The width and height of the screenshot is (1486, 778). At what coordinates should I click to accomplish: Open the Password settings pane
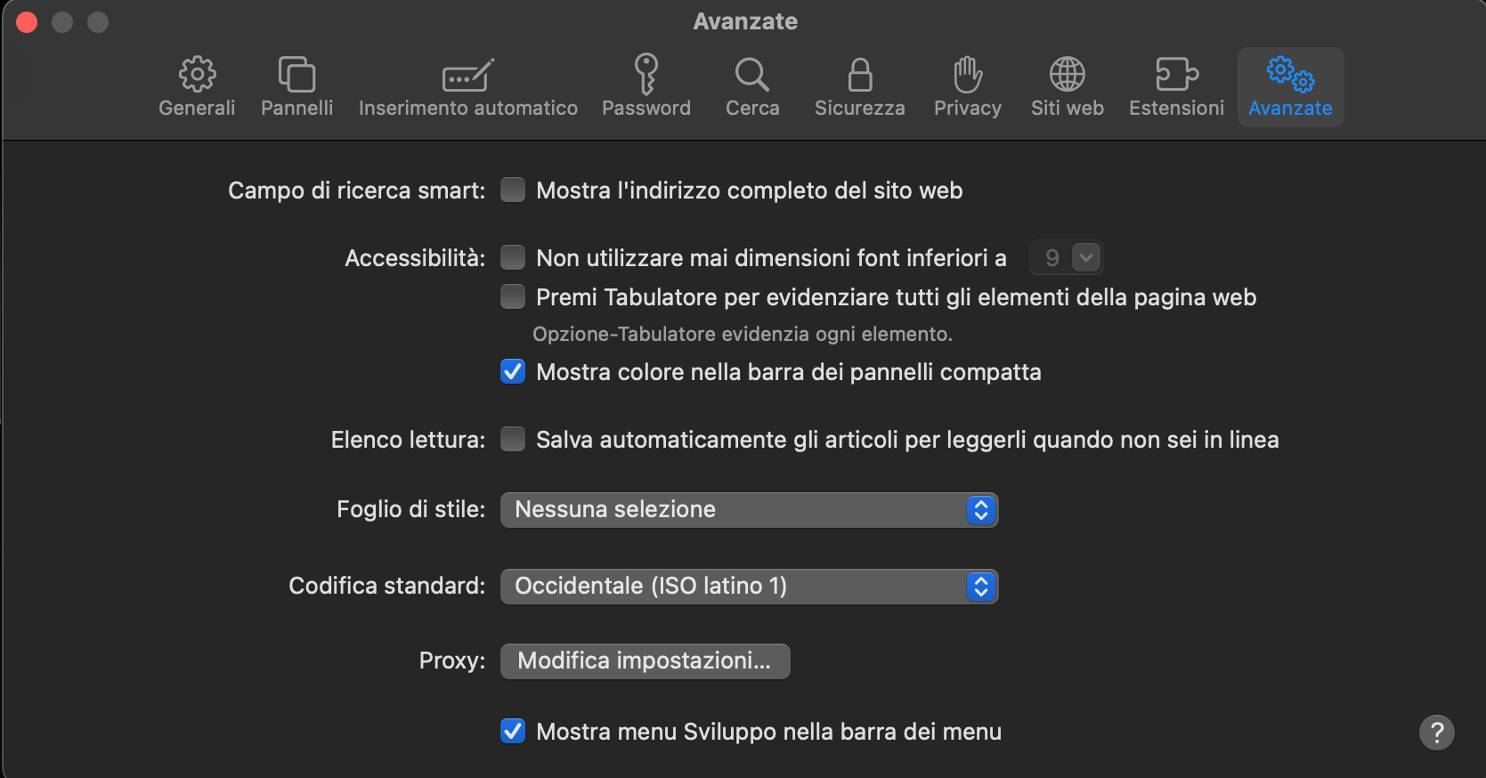click(x=646, y=85)
